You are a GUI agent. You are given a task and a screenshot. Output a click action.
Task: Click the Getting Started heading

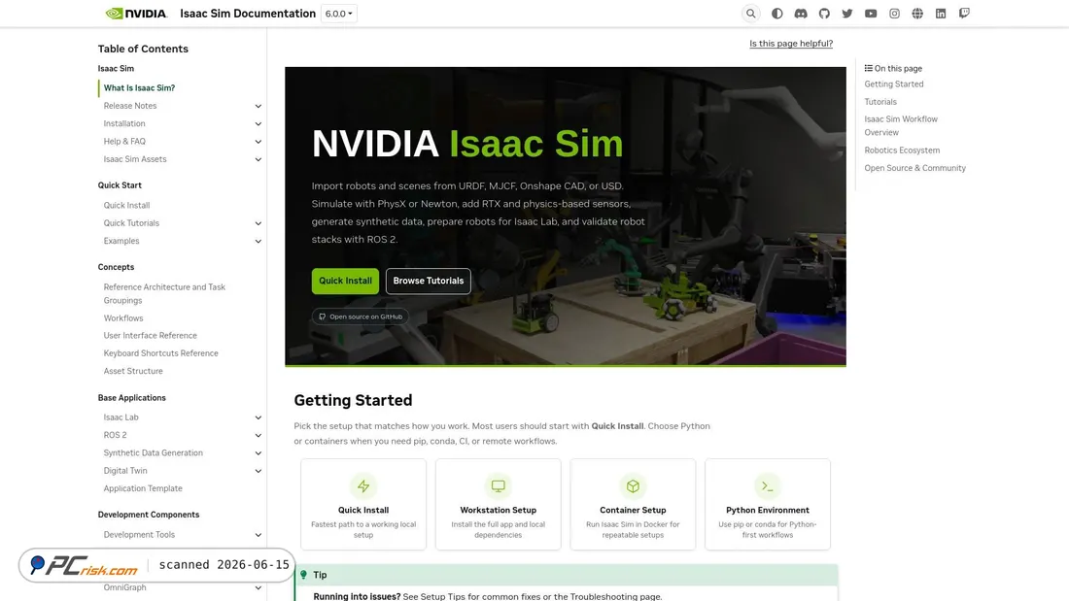point(353,400)
